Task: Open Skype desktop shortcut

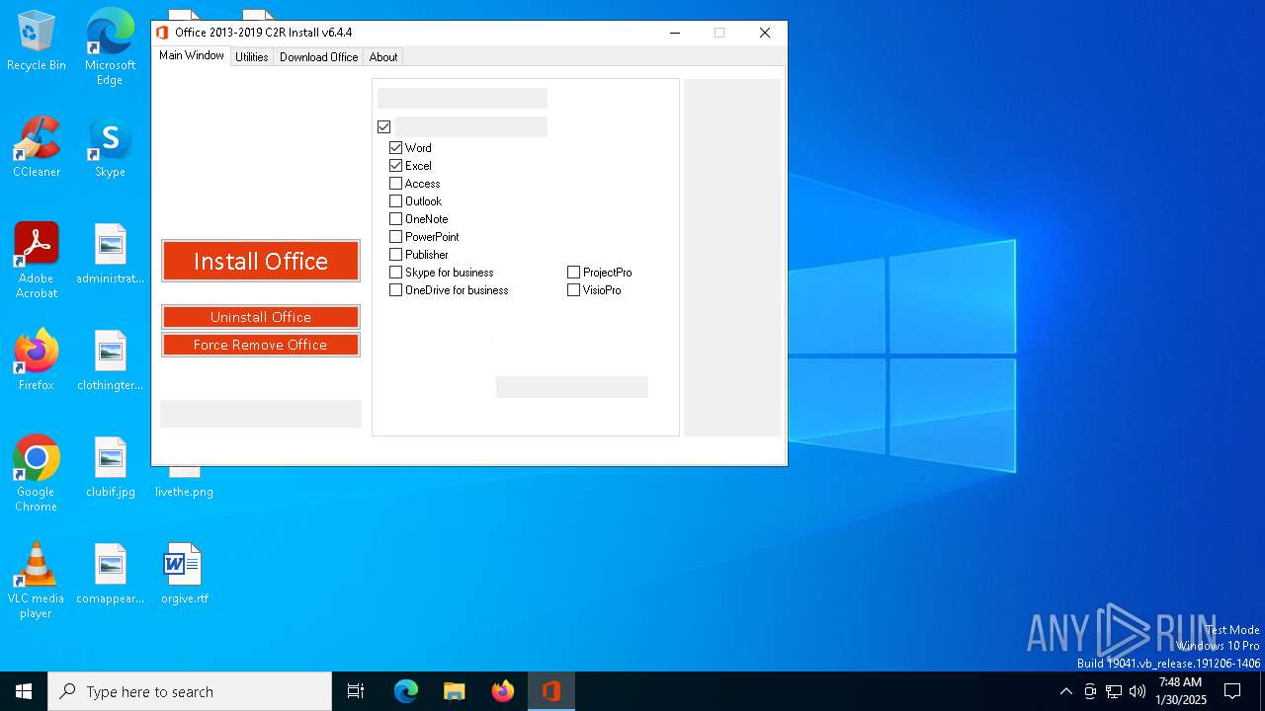Action: pos(110,148)
